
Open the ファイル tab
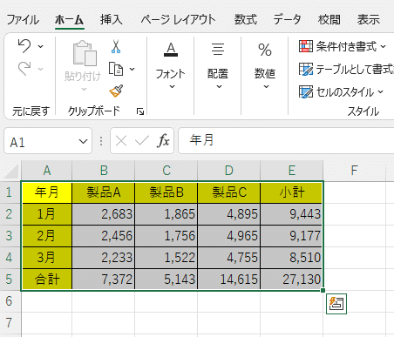23,20
